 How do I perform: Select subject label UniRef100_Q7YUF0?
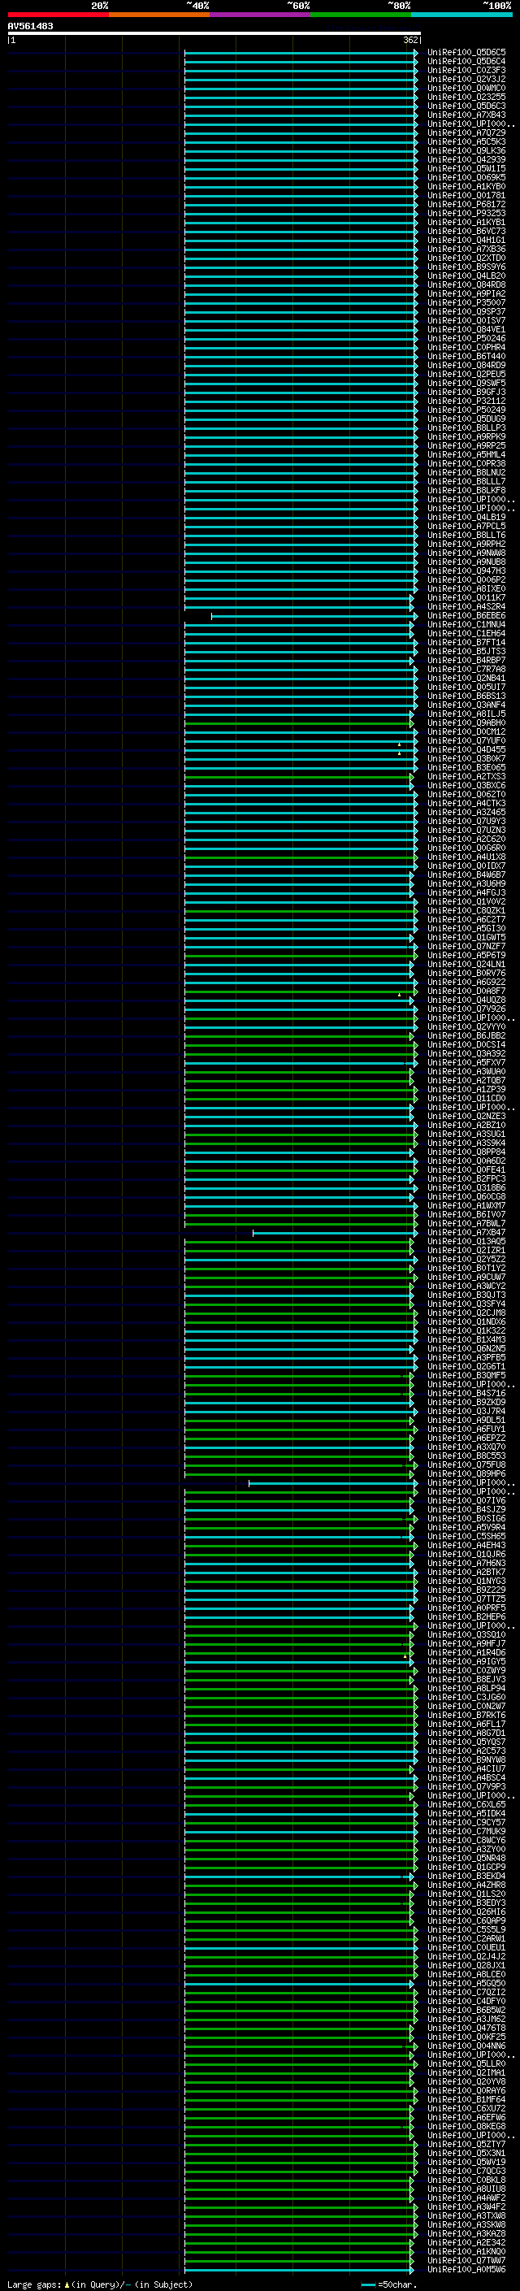point(466,741)
